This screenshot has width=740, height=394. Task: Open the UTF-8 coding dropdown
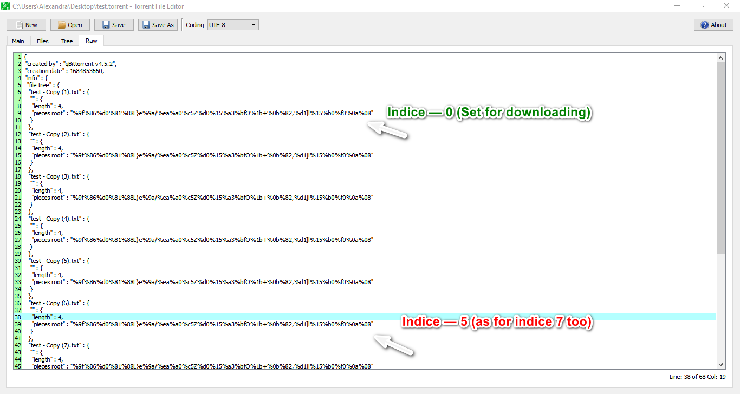pyautogui.click(x=233, y=24)
